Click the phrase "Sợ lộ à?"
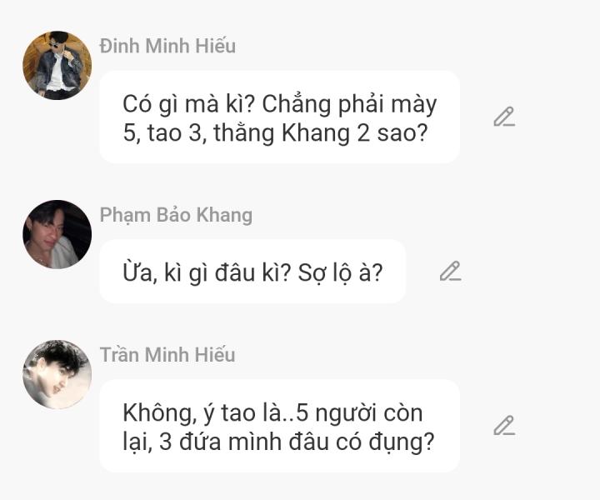600x500 pixels. (340, 273)
